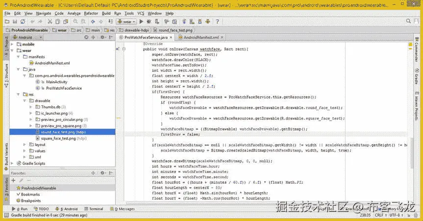Click the Attach debugger to process icon

coord(157,22)
